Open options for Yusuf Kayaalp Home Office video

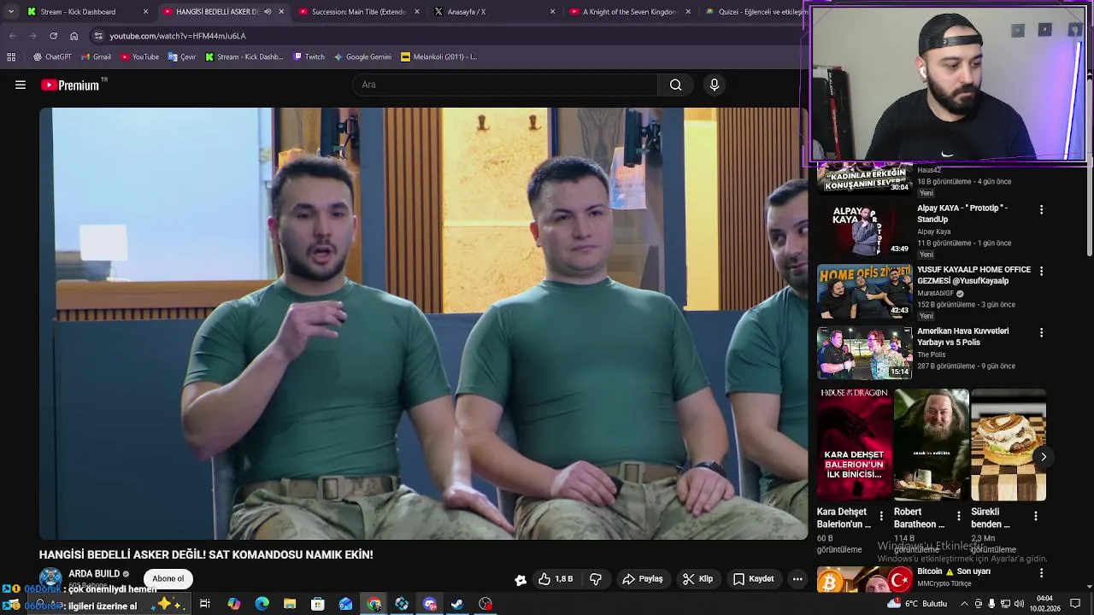[1041, 271]
